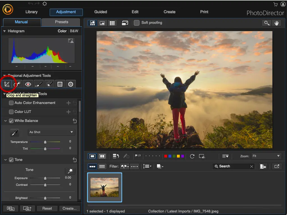The width and height of the screenshot is (287, 215).
Task: Select the Crop and Straighten tool
Action: click(7, 84)
